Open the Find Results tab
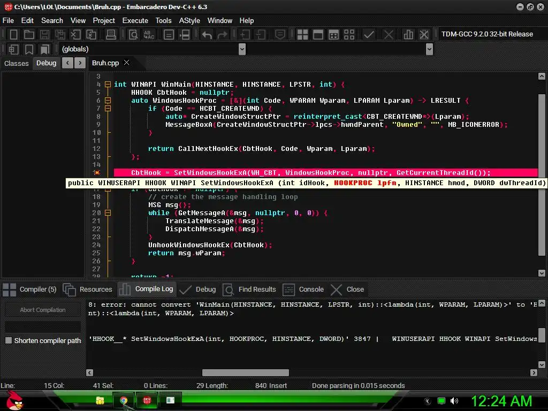Screen dimensions: 548x411 tap(249, 290)
